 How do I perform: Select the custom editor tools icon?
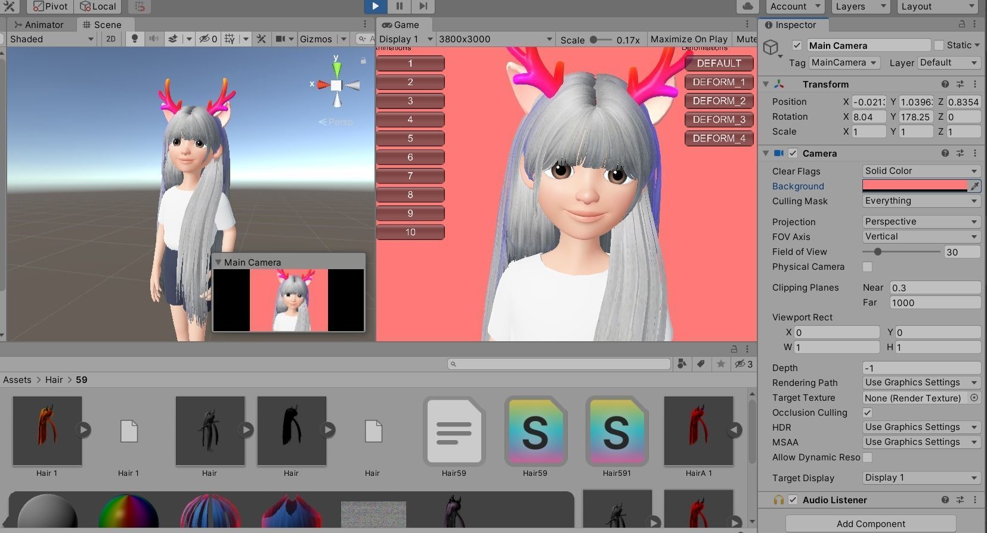click(10, 6)
